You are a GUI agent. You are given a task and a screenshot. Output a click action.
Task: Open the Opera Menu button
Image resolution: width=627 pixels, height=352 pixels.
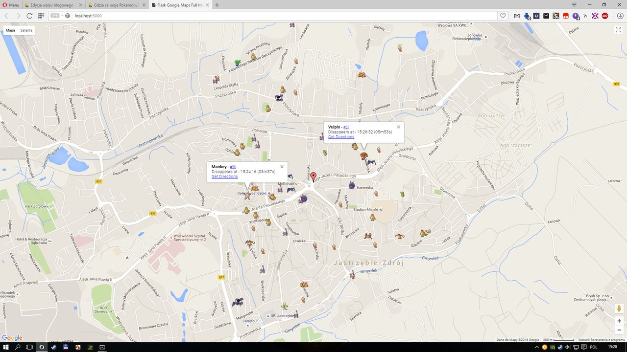coord(11,5)
